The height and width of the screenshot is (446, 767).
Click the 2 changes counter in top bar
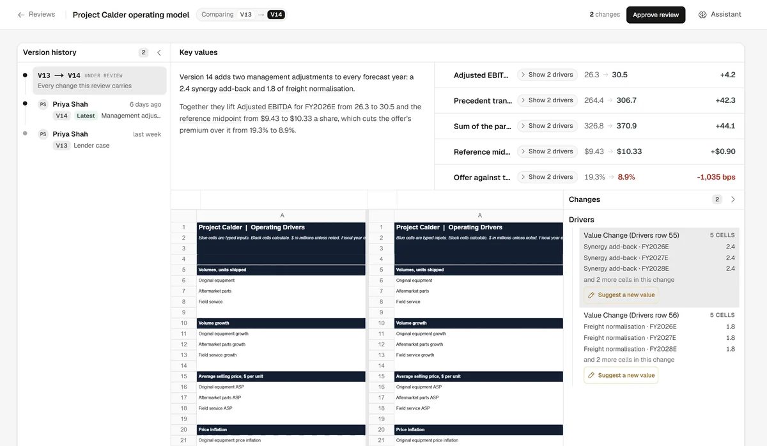(605, 14)
